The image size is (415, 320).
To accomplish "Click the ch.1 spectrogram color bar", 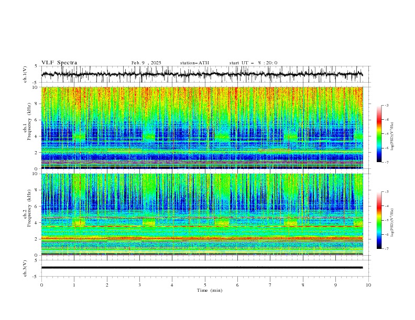I will 379,134.
